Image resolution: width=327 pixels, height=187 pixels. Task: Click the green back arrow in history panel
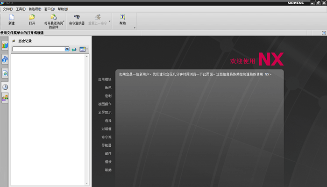74,50
